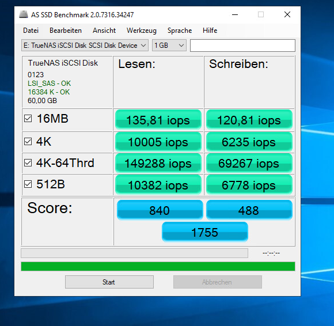Close the AS SSD Benchmark window
The height and width of the screenshot is (326, 334).
pos(287,14)
